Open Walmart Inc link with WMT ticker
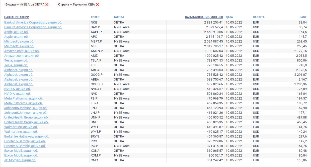This screenshot has width=311, height=167. click(x=21, y=127)
